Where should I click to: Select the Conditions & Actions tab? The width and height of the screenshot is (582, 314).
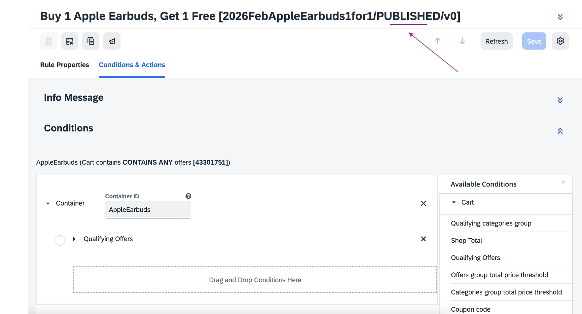pos(132,65)
